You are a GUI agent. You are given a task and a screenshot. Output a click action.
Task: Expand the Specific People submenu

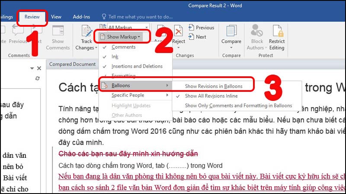tap(128, 95)
